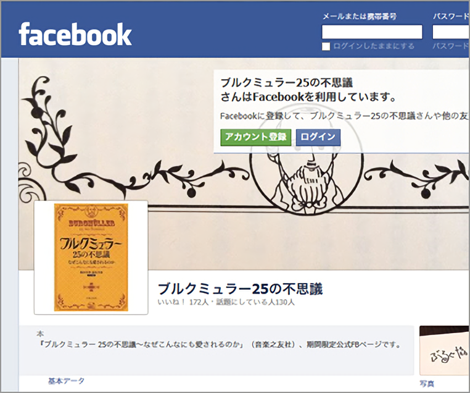Image resolution: width=470 pixels, height=393 pixels.
Task: Focus the password input field
Action: pyautogui.click(x=451, y=32)
